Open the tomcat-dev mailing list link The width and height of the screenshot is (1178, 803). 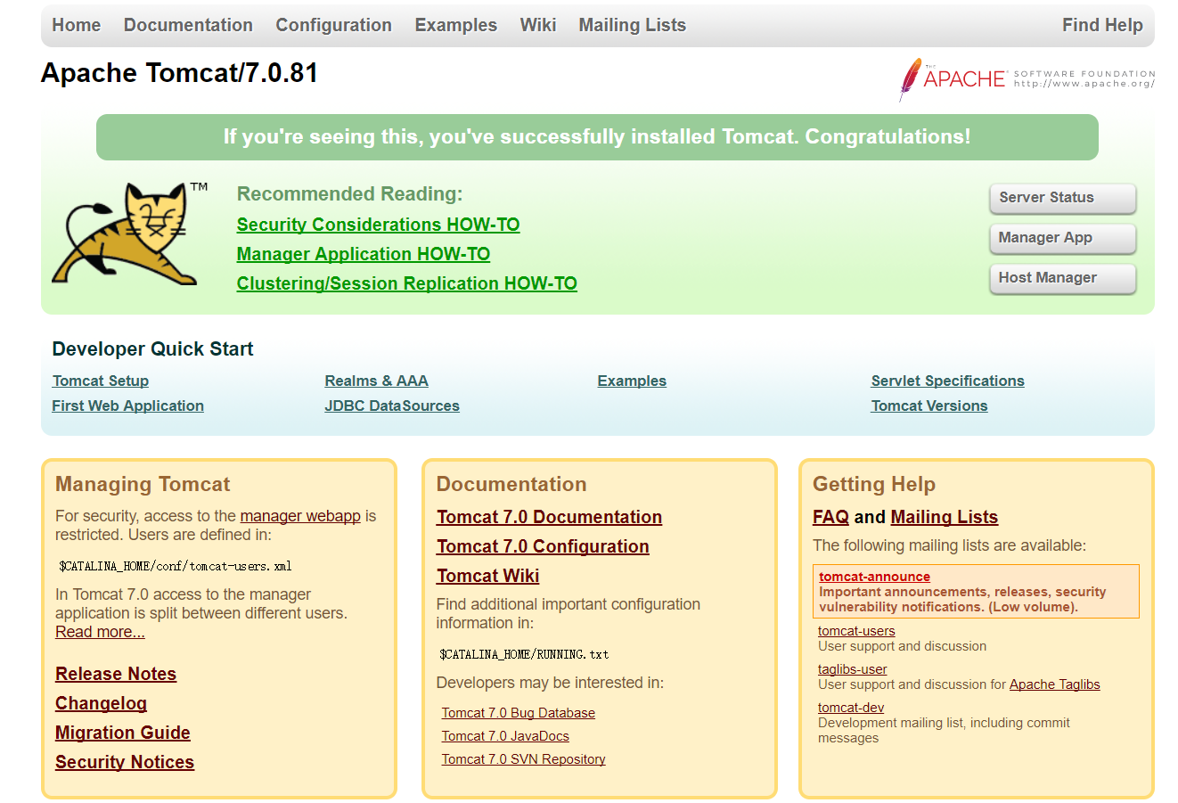pyautogui.click(x=851, y=708)
